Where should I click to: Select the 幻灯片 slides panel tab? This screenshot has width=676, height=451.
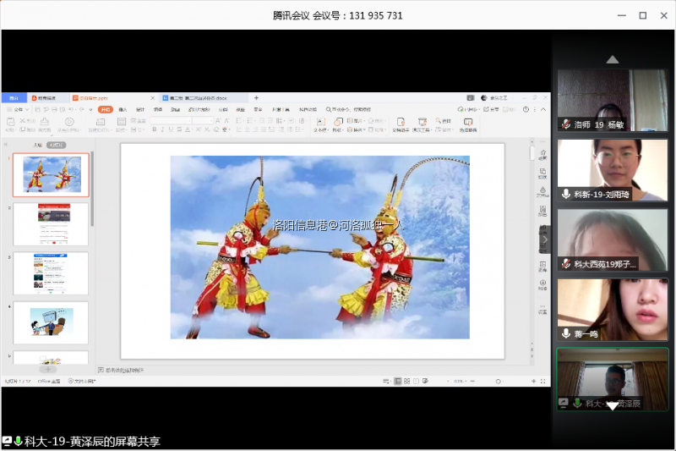[57, 145]
